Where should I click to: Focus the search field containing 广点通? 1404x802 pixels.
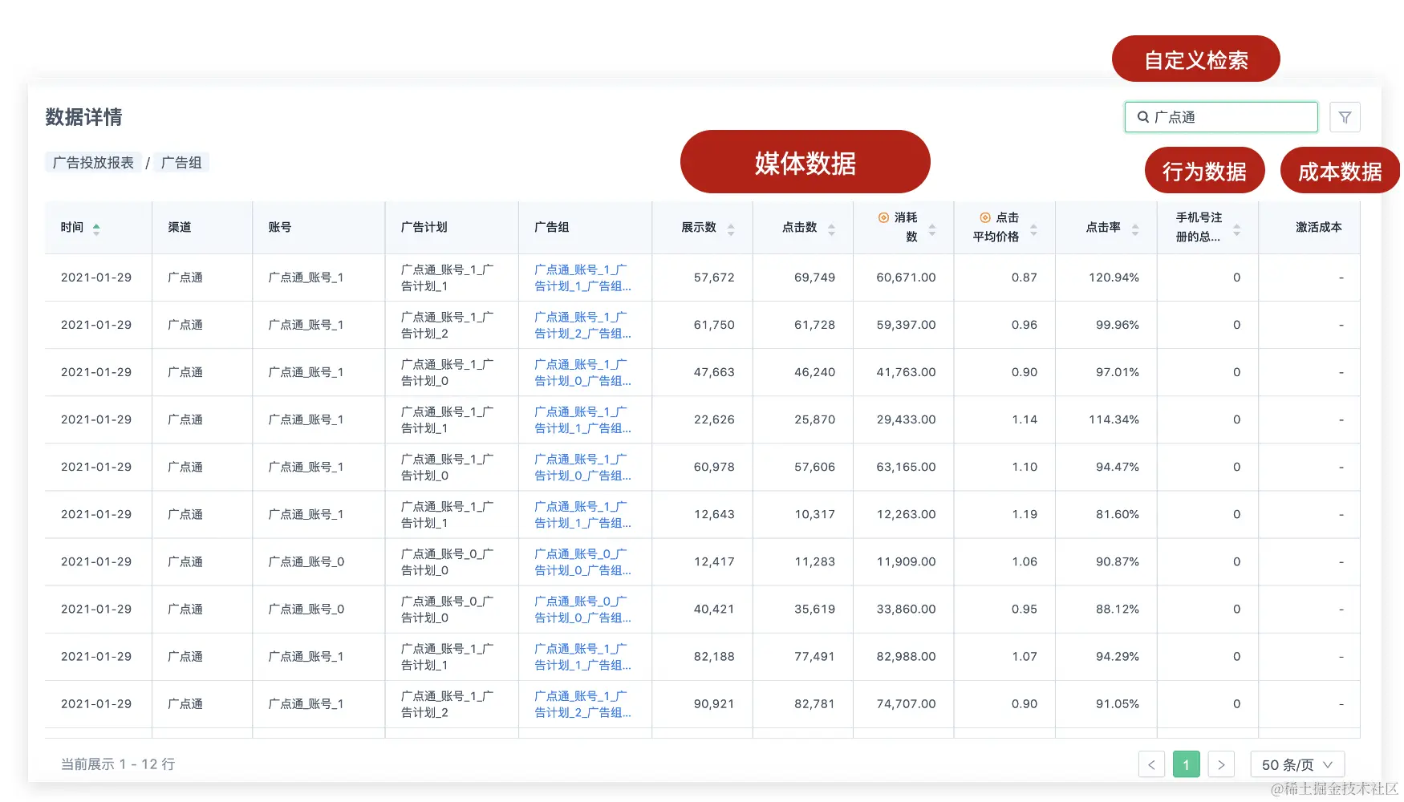click(x=1221, y=117)
